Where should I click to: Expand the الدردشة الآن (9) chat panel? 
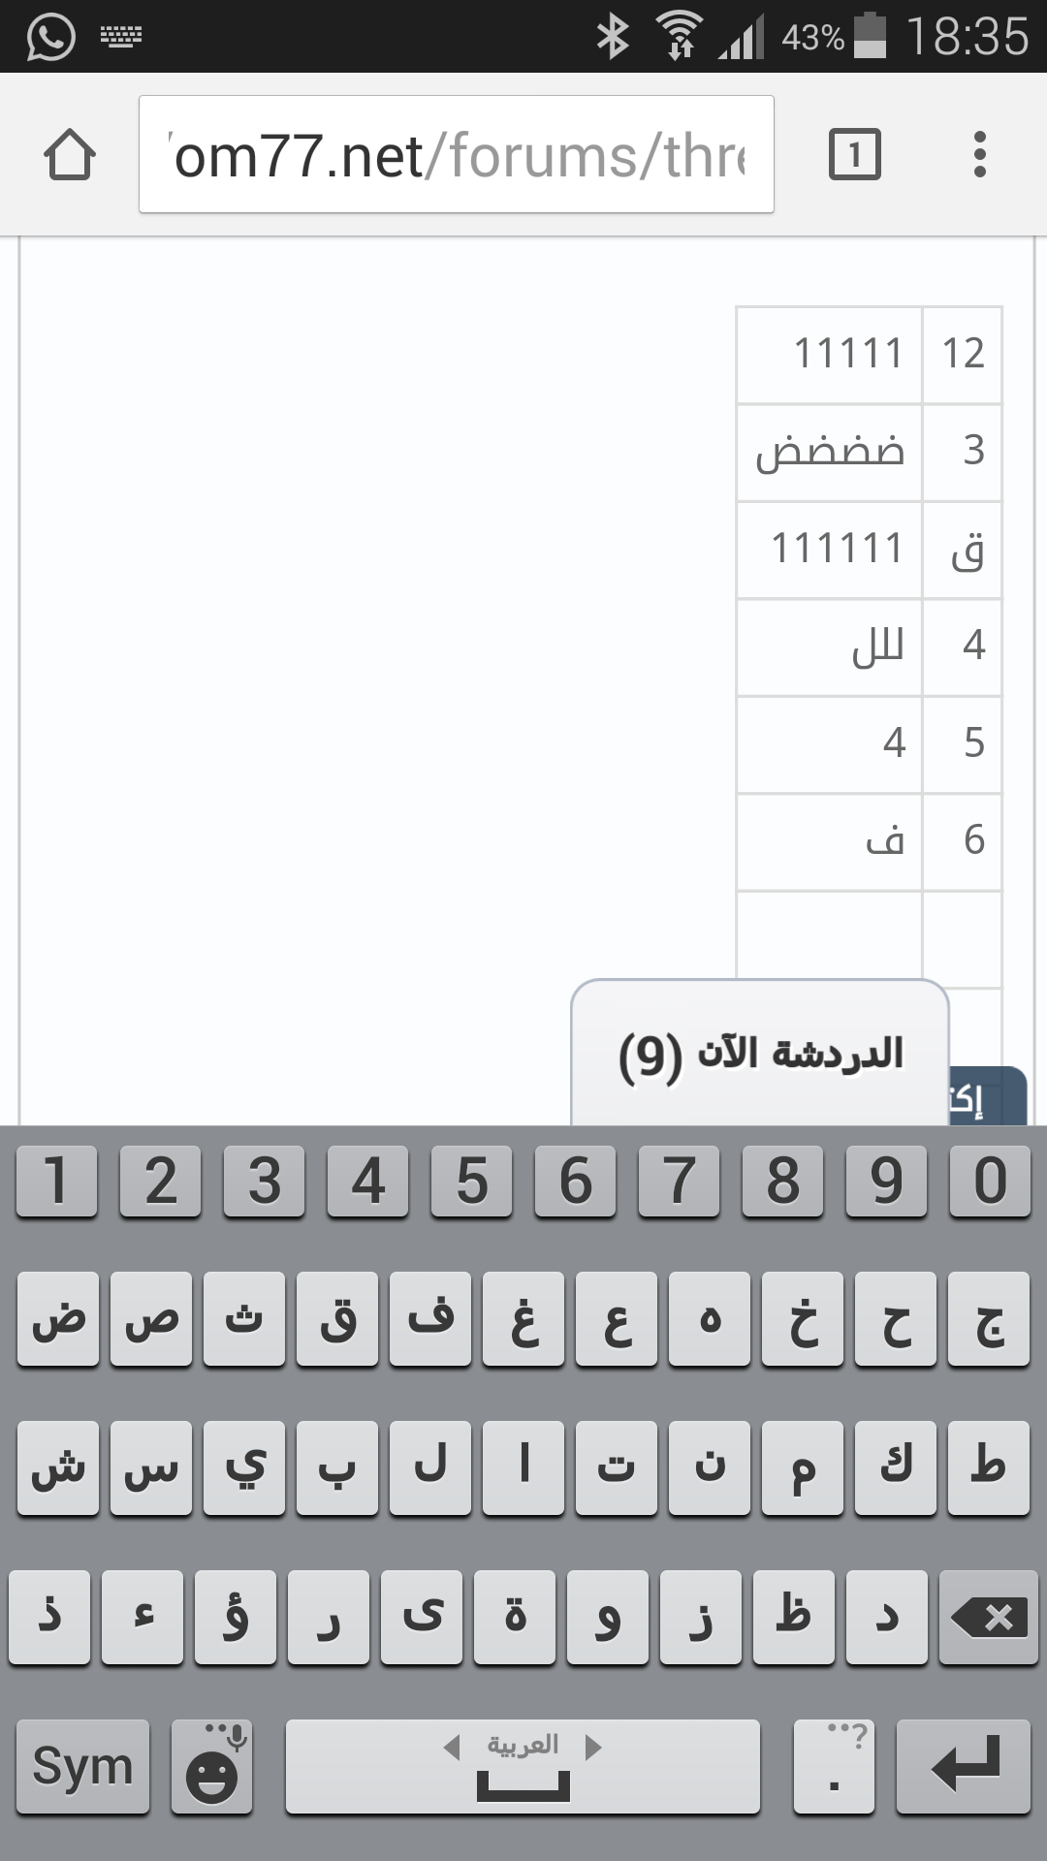760,1054
